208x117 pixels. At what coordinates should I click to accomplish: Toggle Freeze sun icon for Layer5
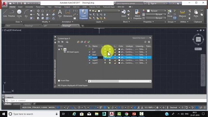tap(110, 63)
